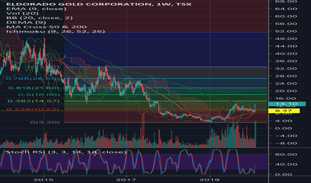Viewport: 311px width, 183px height.
Task: Select the EMA (9, close) indicator label
Action: coord(36,9)
